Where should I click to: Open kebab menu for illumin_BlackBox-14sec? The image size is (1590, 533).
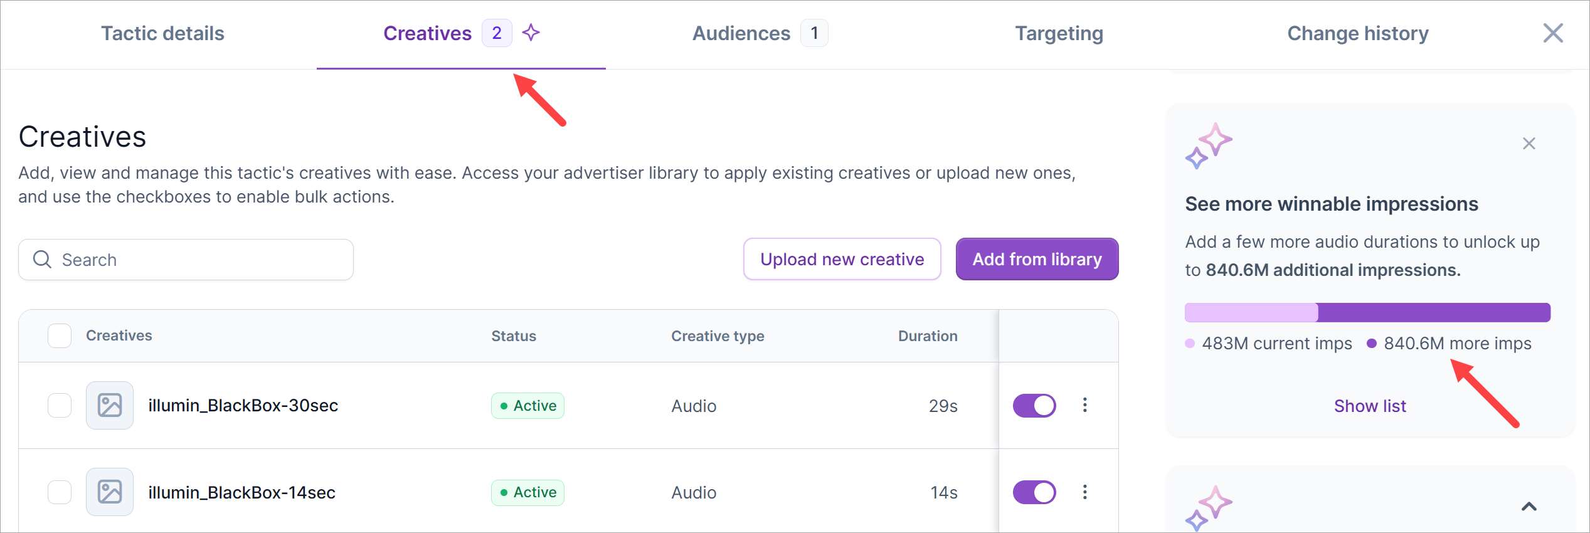click(1084, 492)
